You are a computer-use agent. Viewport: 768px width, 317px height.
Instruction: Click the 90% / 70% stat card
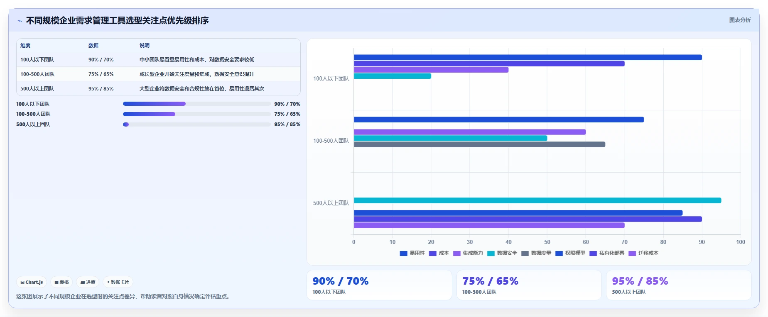(x=379, y=285)
